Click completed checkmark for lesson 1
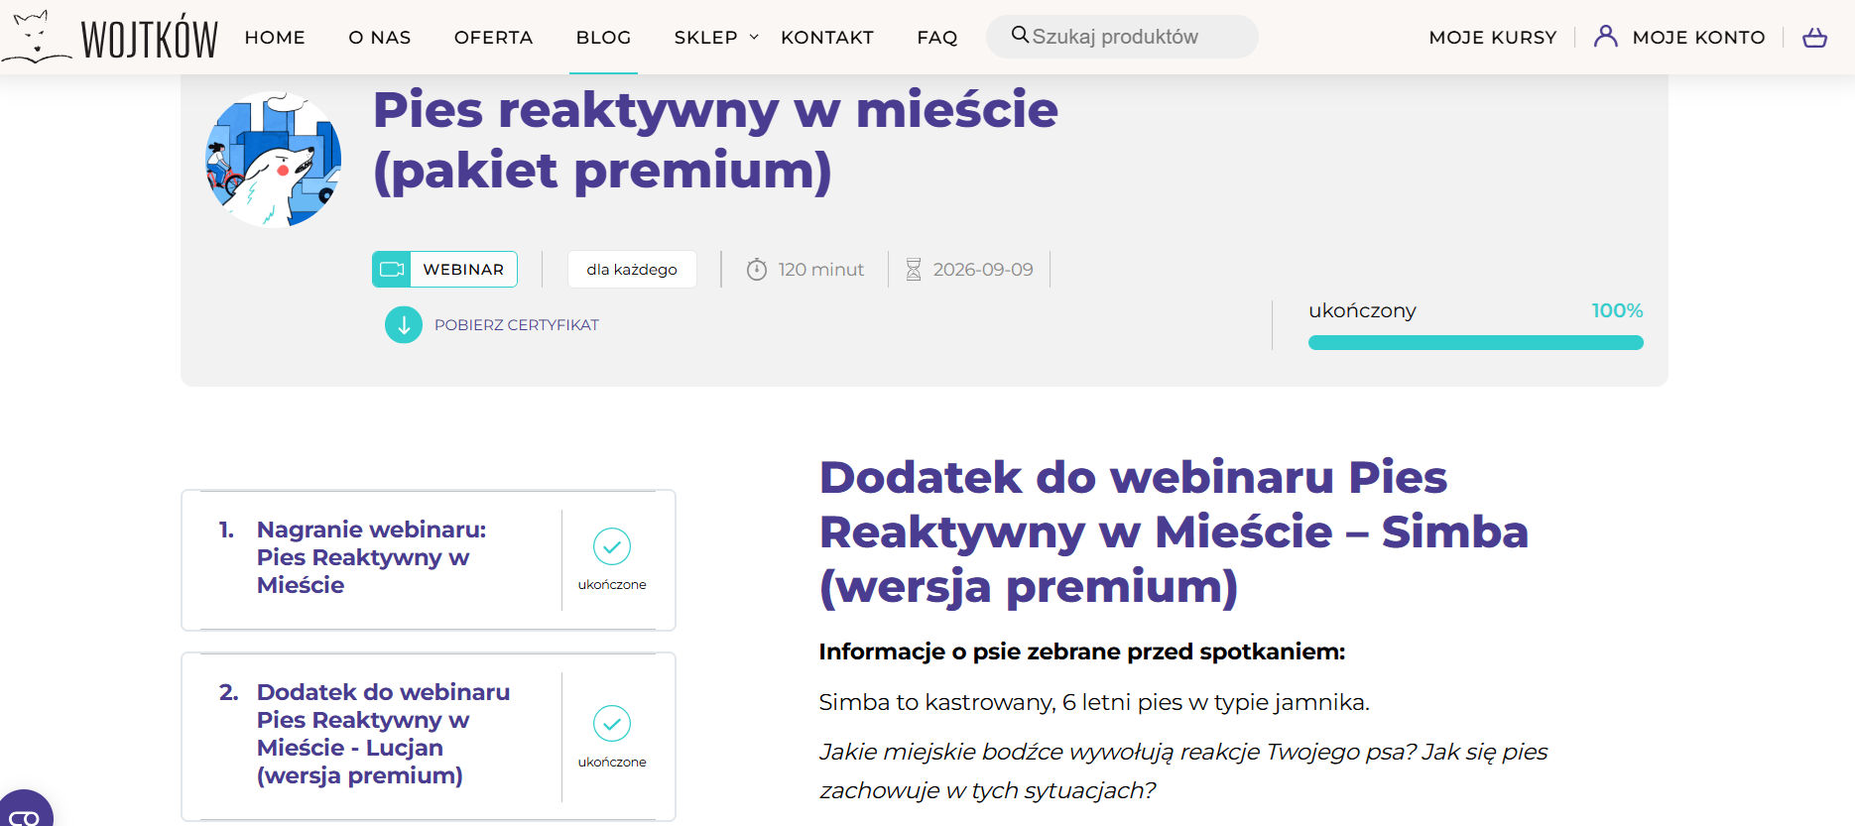1855x826 pixels. (612, 546)
